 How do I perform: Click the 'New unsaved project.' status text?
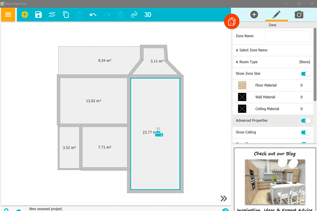[46, 209]
